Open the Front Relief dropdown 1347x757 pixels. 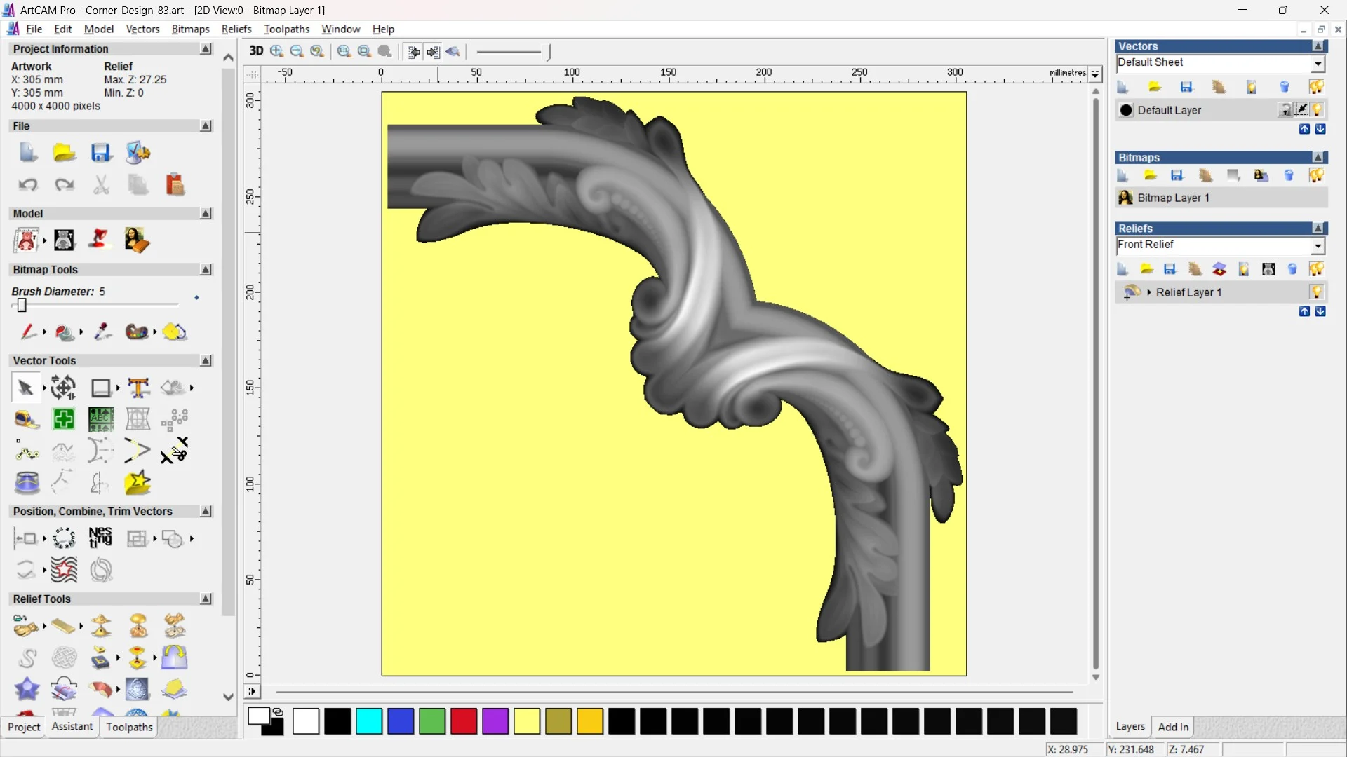tap(1318, 245)
